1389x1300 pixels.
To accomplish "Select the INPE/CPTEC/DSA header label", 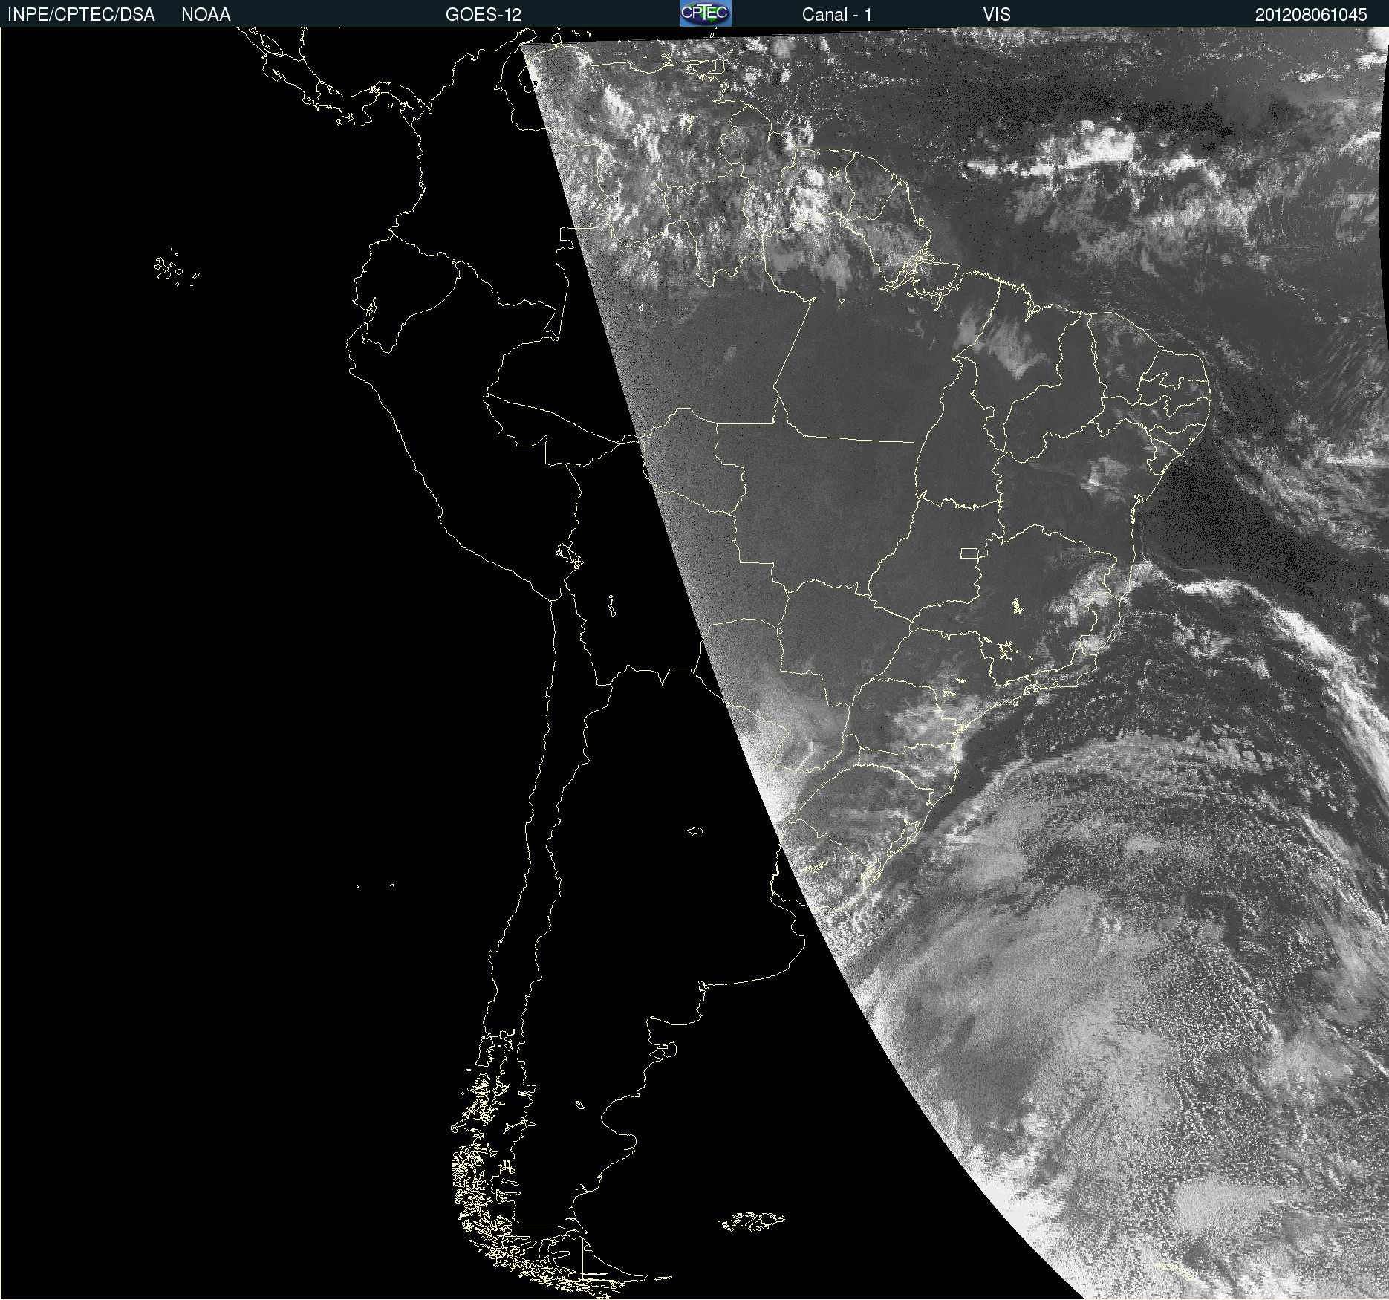I will click(x=81, y=15).
